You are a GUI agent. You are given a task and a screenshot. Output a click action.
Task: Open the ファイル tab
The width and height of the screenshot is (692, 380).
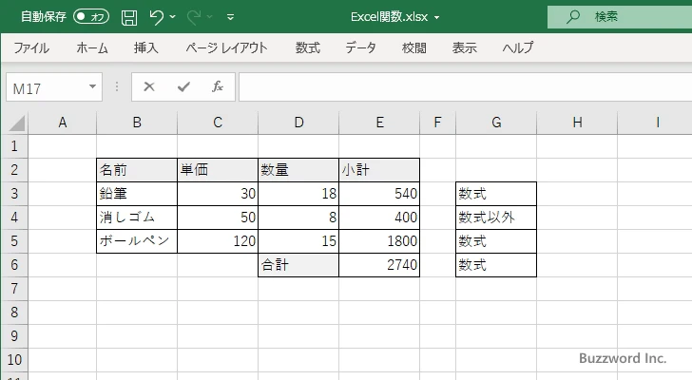(x=31, y=47)
